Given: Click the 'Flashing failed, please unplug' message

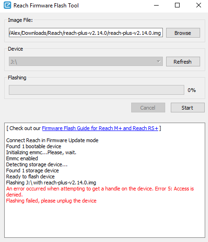Looking at the screenshot, I should point(51,201).
